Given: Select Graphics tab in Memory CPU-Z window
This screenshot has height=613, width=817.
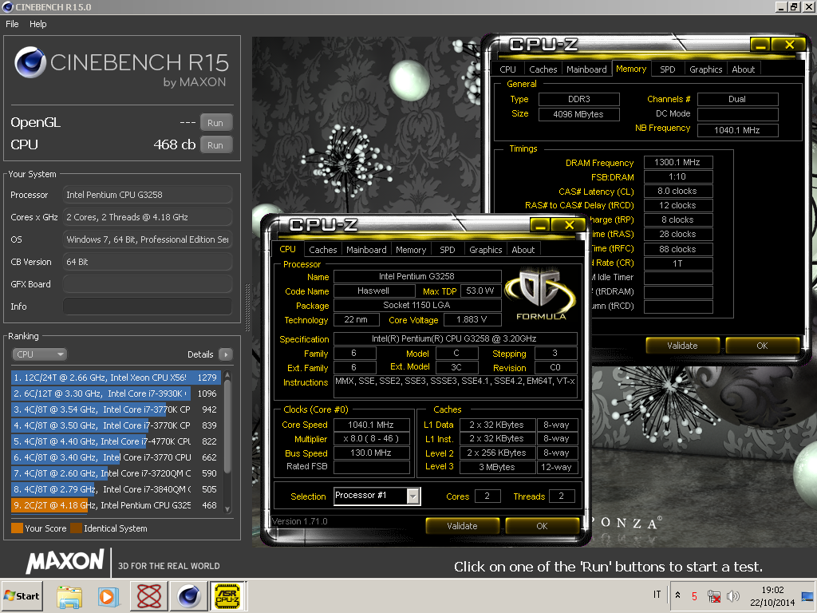Looking at the screenshot, I should coord(705,69).
